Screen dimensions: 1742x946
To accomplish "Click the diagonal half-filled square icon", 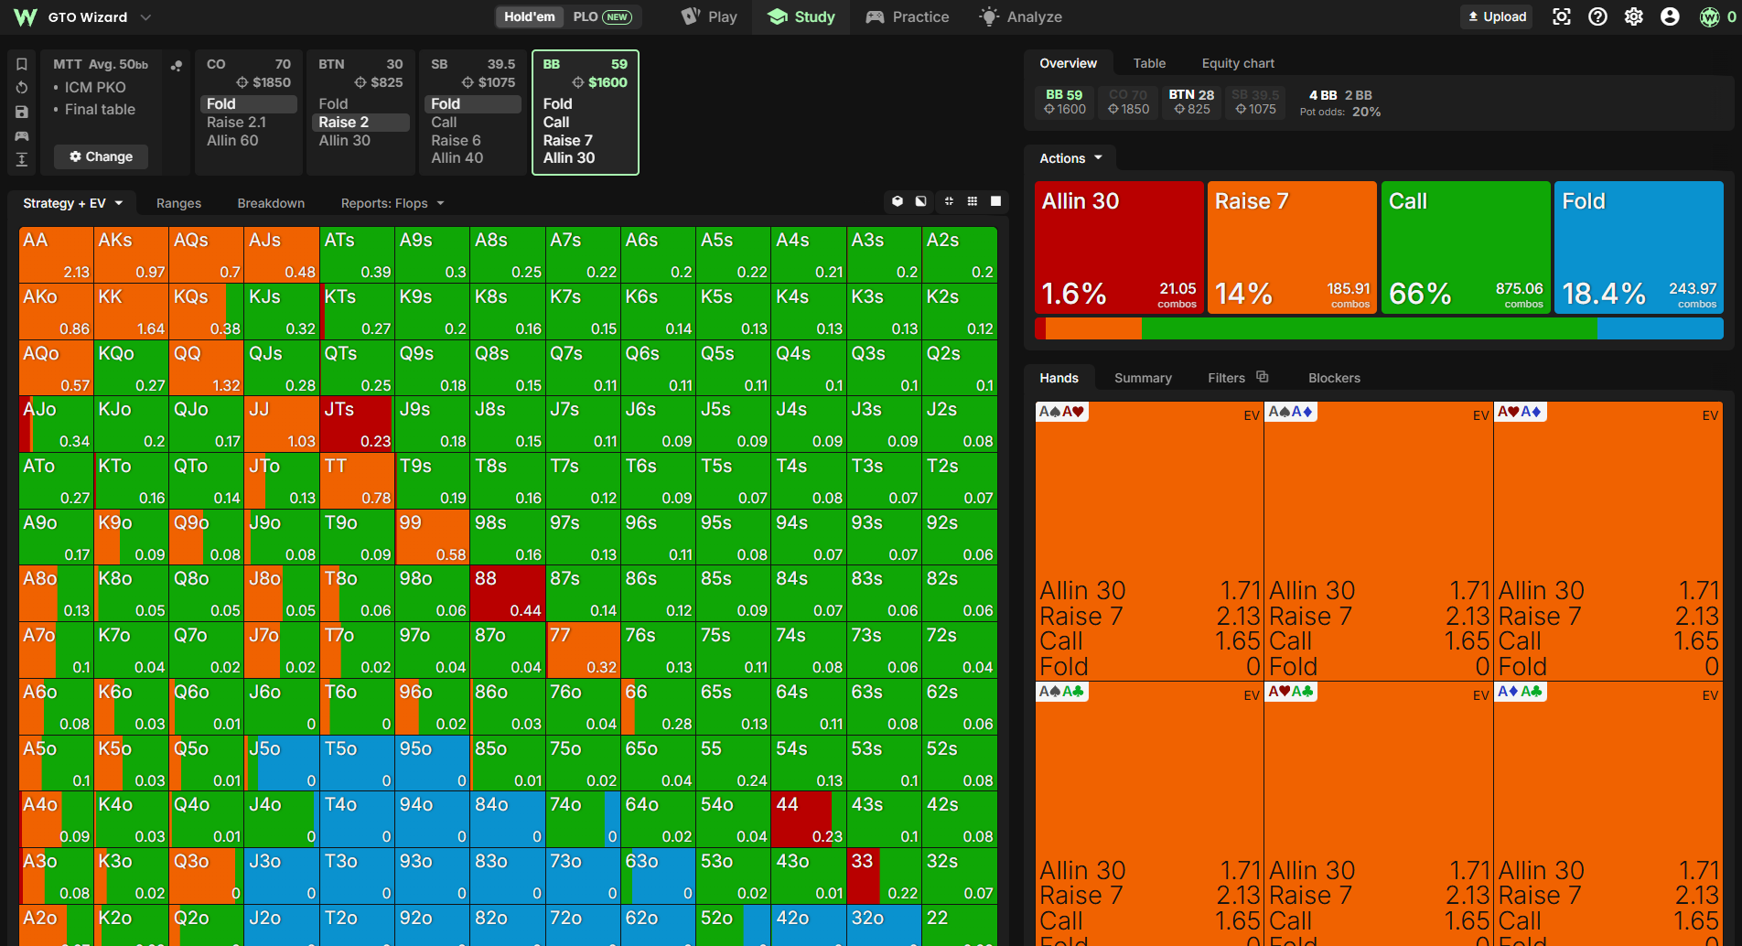I will tap(921, 201).
